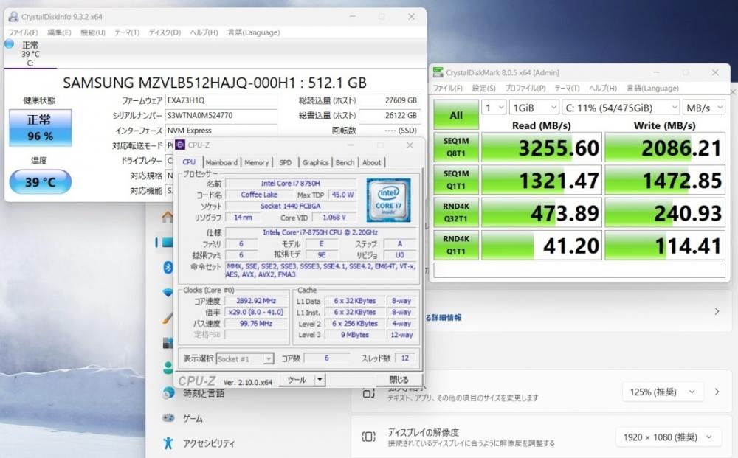
Task: Switch to the About tab in CPU-Z
Action: click(x=371, y=163)
